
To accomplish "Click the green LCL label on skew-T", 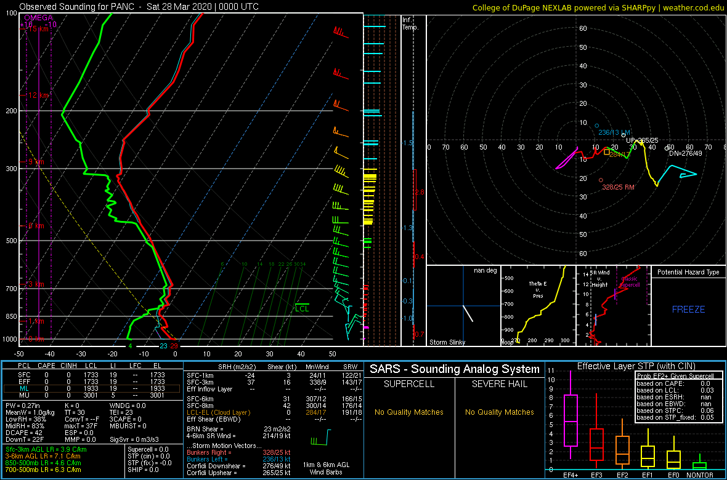I will pyautogui.click(x=302, y=308).
